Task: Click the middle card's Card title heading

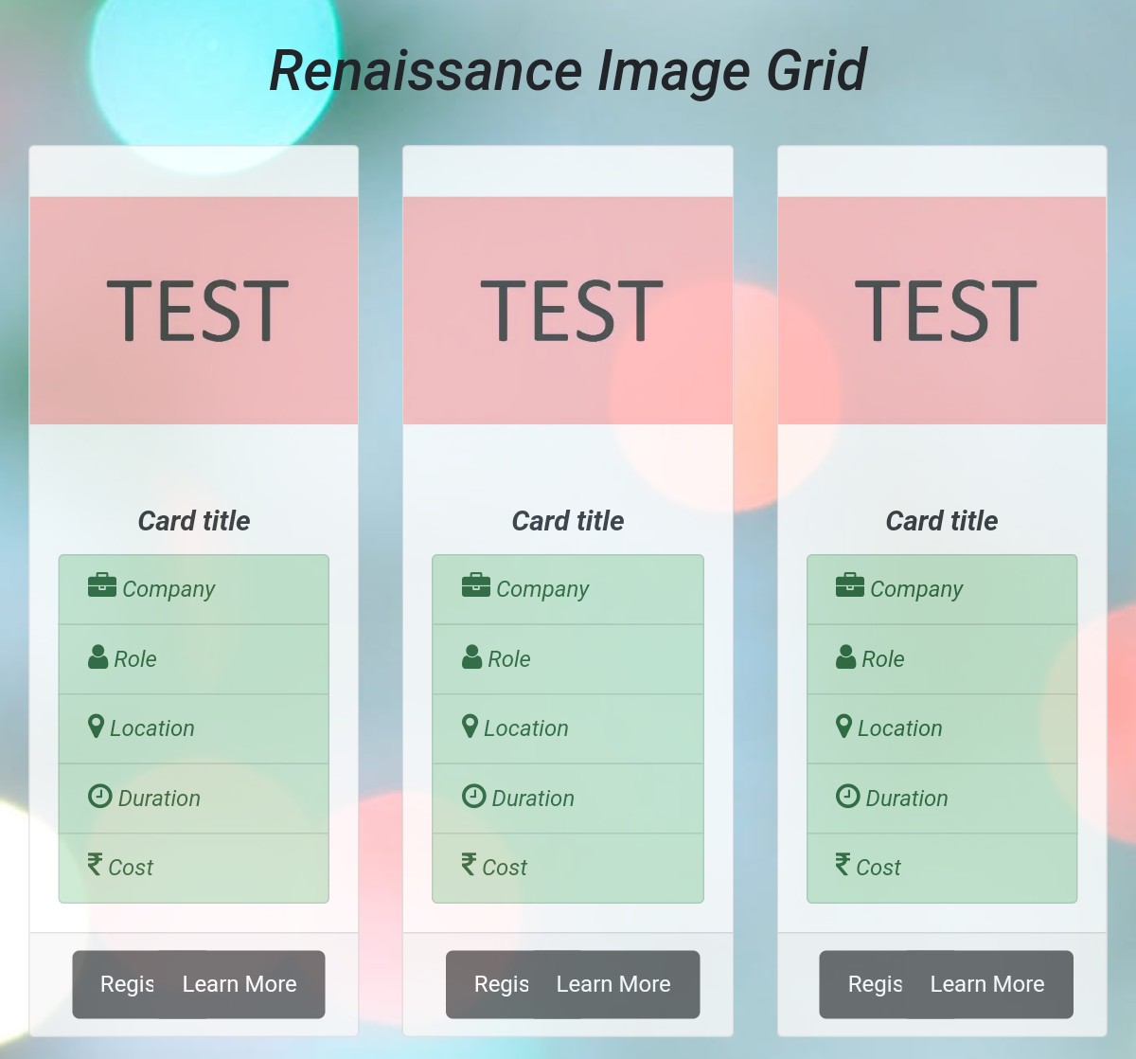Action: click(x=568, y=521)
